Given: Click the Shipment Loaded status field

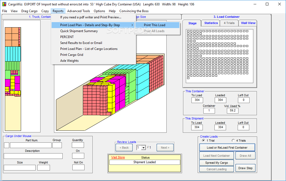Looking at the screenshot, I should (x=145, y=162).
